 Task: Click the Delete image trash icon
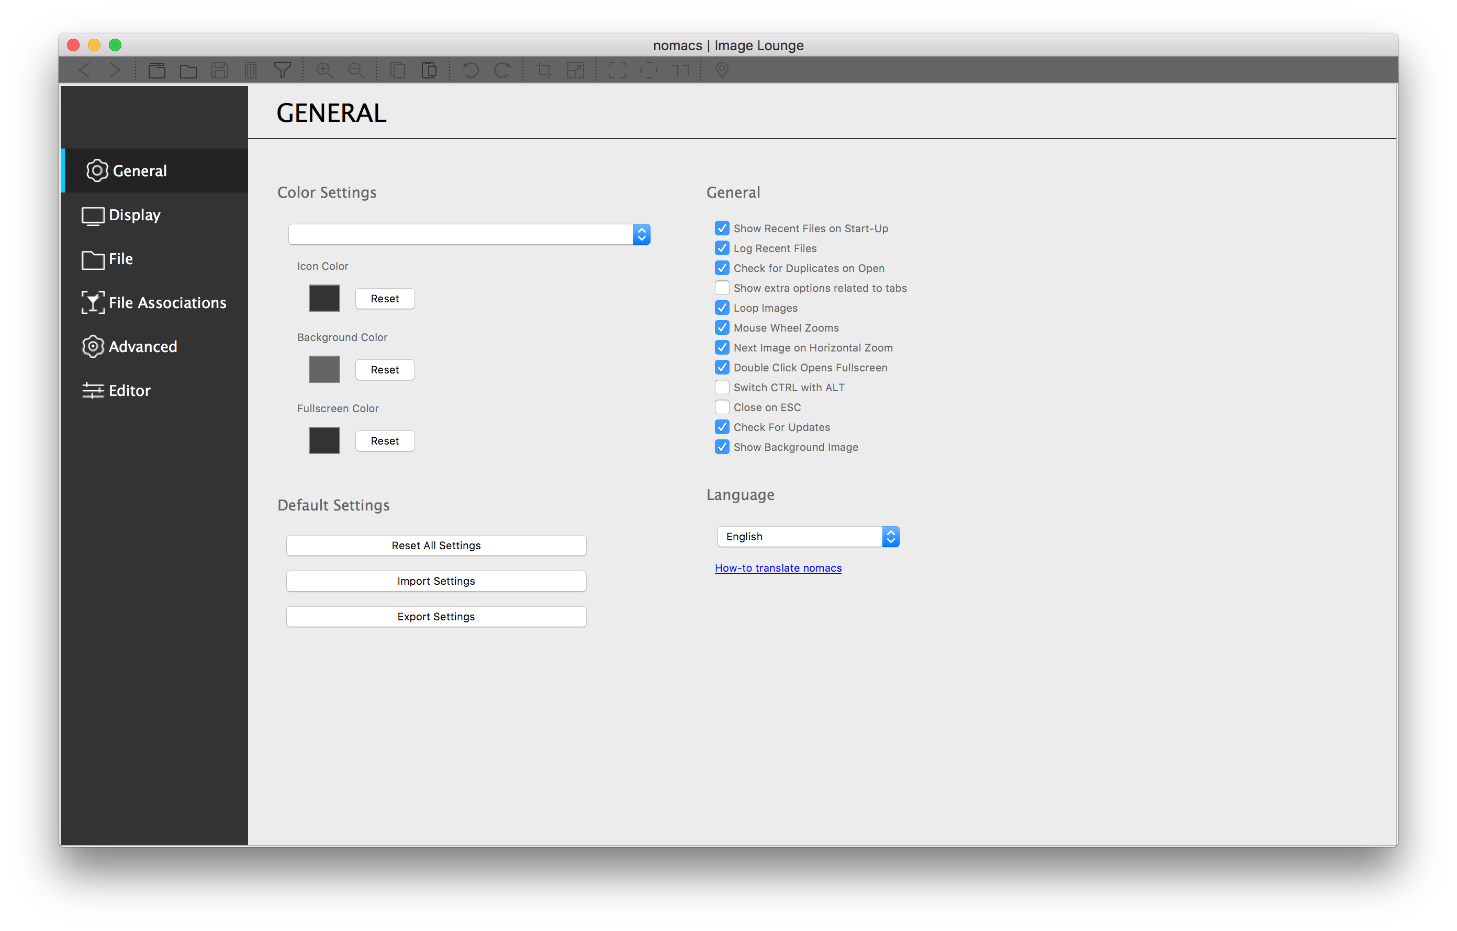(251, 70)
